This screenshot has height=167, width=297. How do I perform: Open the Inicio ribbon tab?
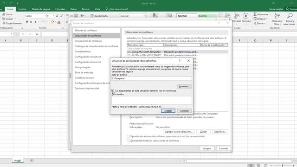point(10,9)
